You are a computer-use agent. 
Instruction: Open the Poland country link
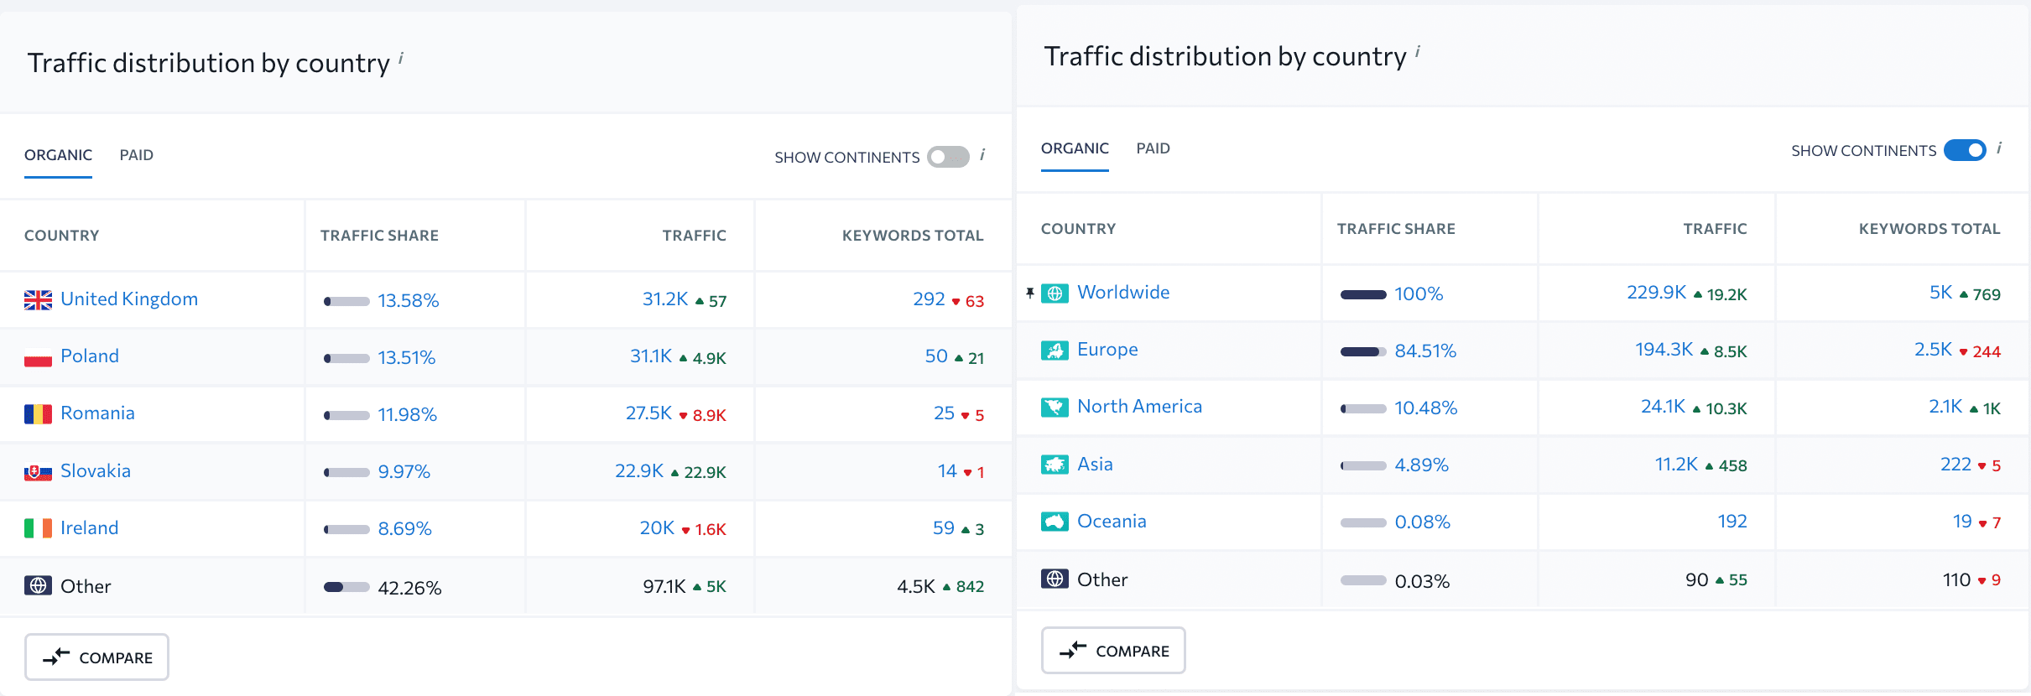point(90,356)
